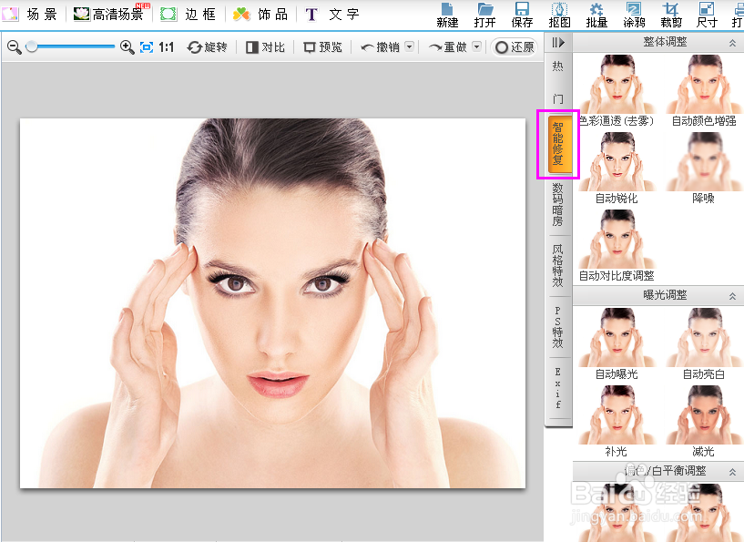Click the zoom in magnifier icon

click(127, 47)
